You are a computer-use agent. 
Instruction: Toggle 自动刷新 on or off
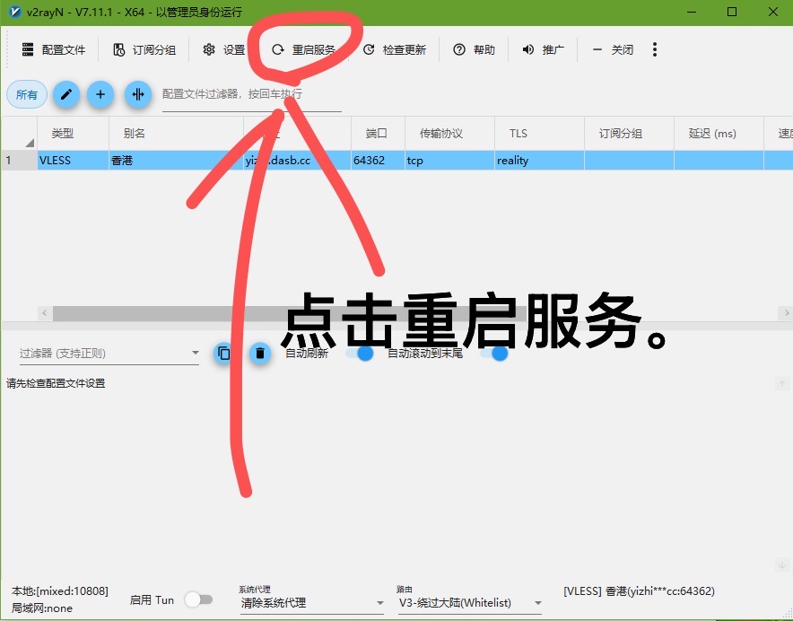click(x=363, y=354)
